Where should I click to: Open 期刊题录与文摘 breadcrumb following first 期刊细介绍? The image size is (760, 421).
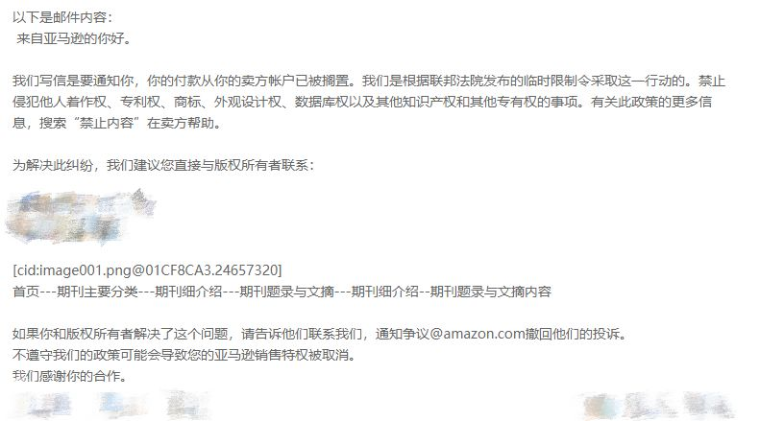click(287, 292)
